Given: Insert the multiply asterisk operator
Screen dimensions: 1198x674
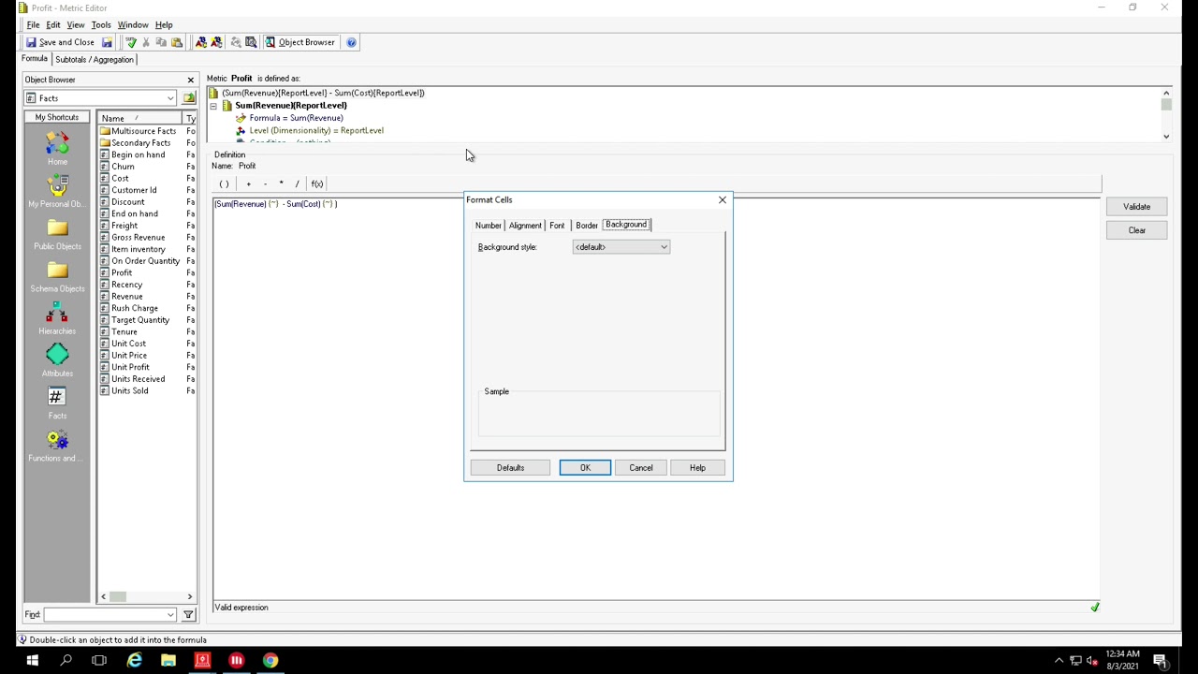Looking at the screenshot, I should tap(281, 183).
